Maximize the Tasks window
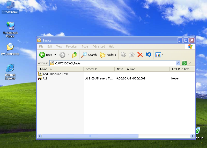 (x=186, y=40)
